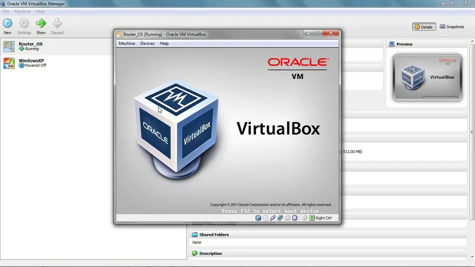
Task: Close the Router_OS VM window
Action: 330,33
